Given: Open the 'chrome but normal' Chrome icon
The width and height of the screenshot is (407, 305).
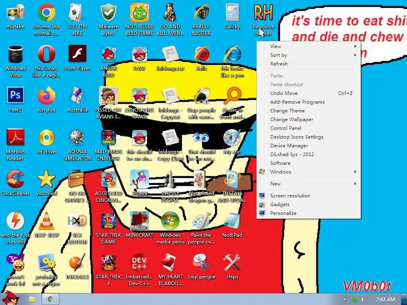Looking at the screenshot, I should tap(46, 12).
